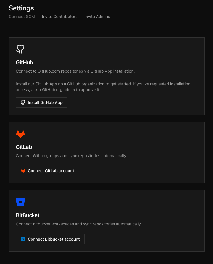The image size is (213, 264).
Task: Click the small octocat icon inside Install button
Action: tap(23, 102)
